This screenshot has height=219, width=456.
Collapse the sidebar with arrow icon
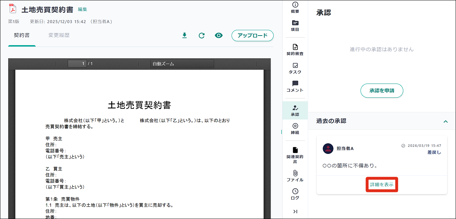(x=295, y=212)
